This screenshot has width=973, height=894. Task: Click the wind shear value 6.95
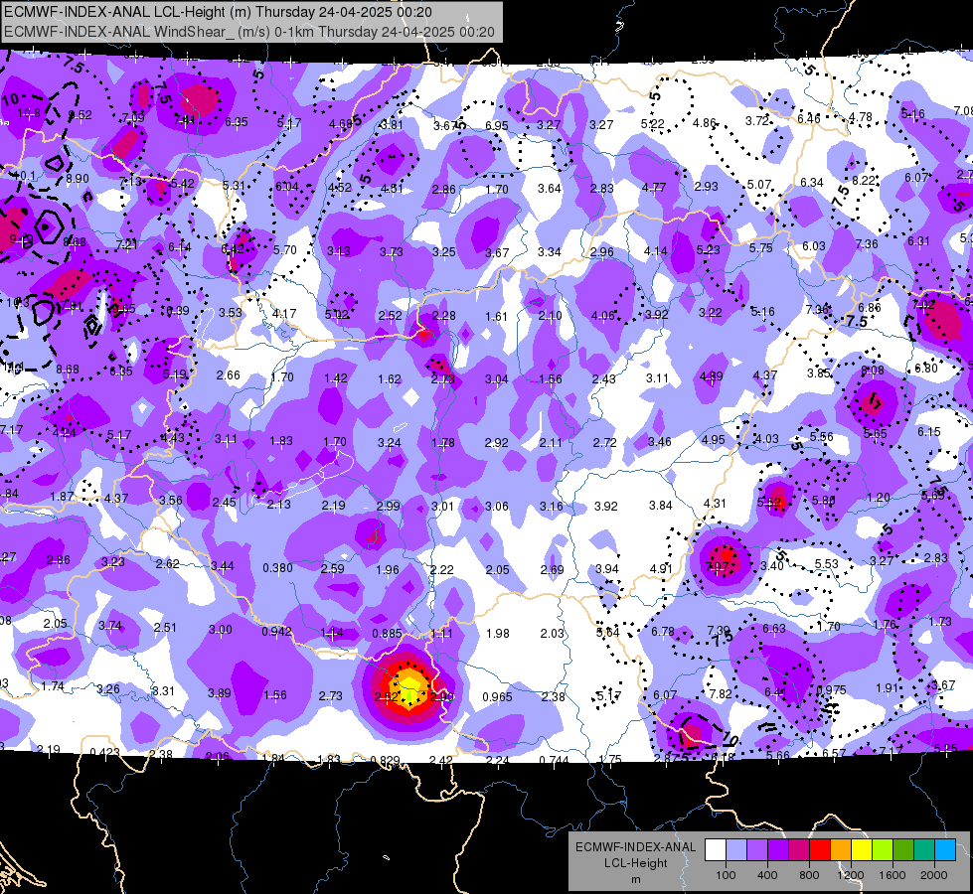pyautogui.click(x=496, y=126)
